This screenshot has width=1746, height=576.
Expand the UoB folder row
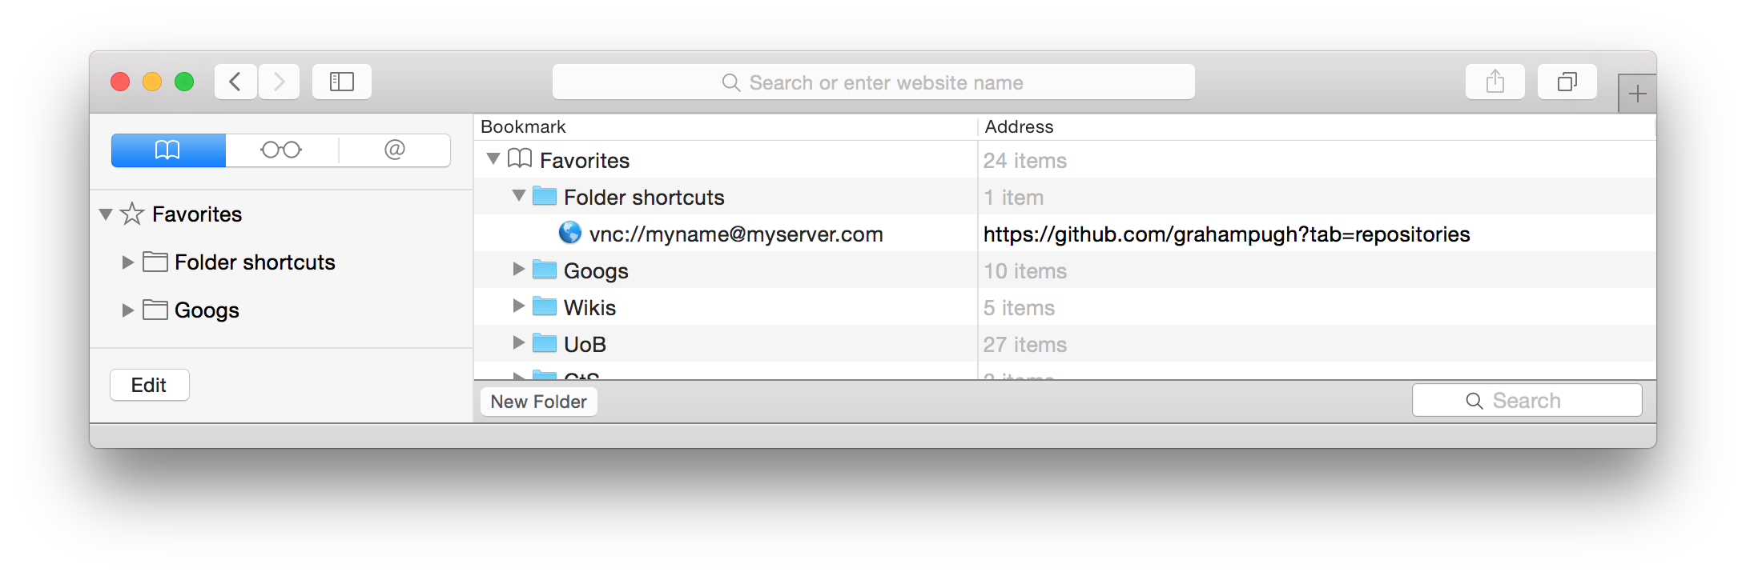point(518,343)
